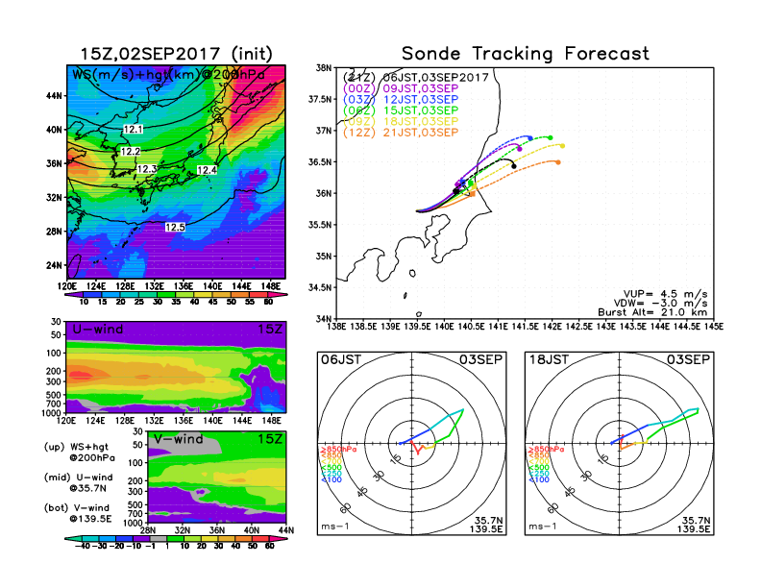
Task: Click the "44N" latitude label on 200hPa map
Action: [54, 96]
